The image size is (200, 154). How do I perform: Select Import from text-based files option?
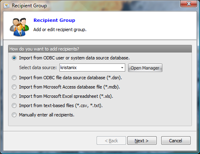(14, 105)
